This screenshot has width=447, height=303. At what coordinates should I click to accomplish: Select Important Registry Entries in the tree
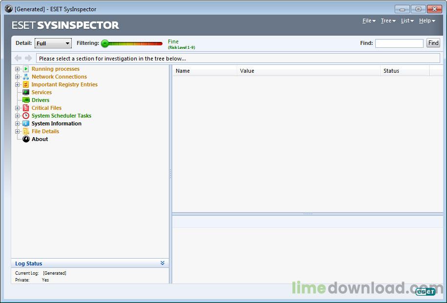coord(64,84)
